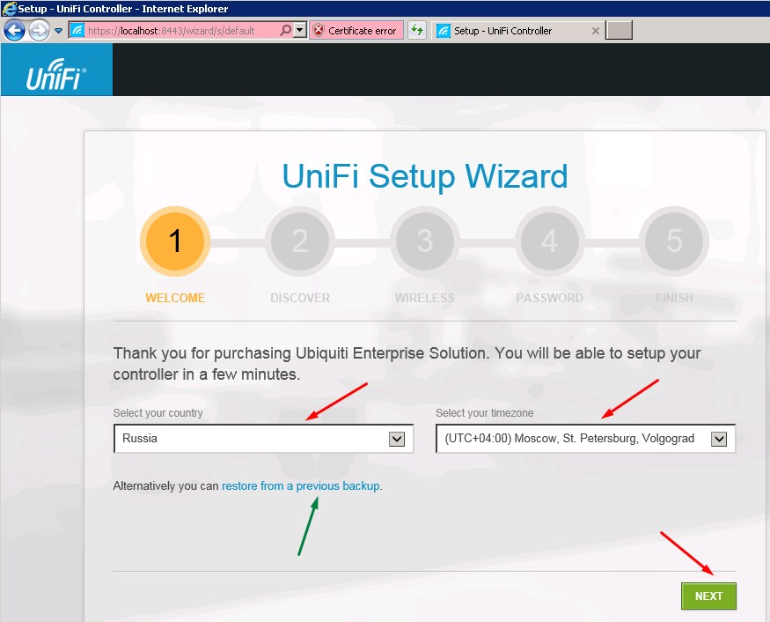Image resolution: width=770 pixels, height=622 pixels.
Task: Click the search magnifier in the address bar
Action: point(285,31)
